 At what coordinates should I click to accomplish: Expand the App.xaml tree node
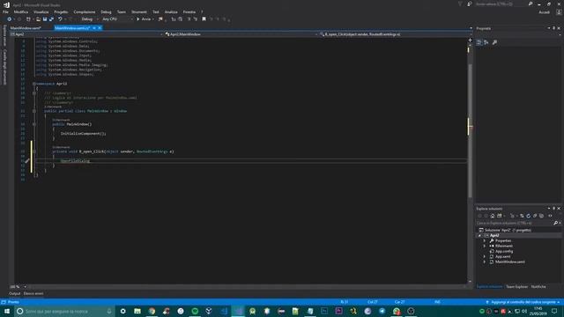pyautogui.click(x=485, y=256)
